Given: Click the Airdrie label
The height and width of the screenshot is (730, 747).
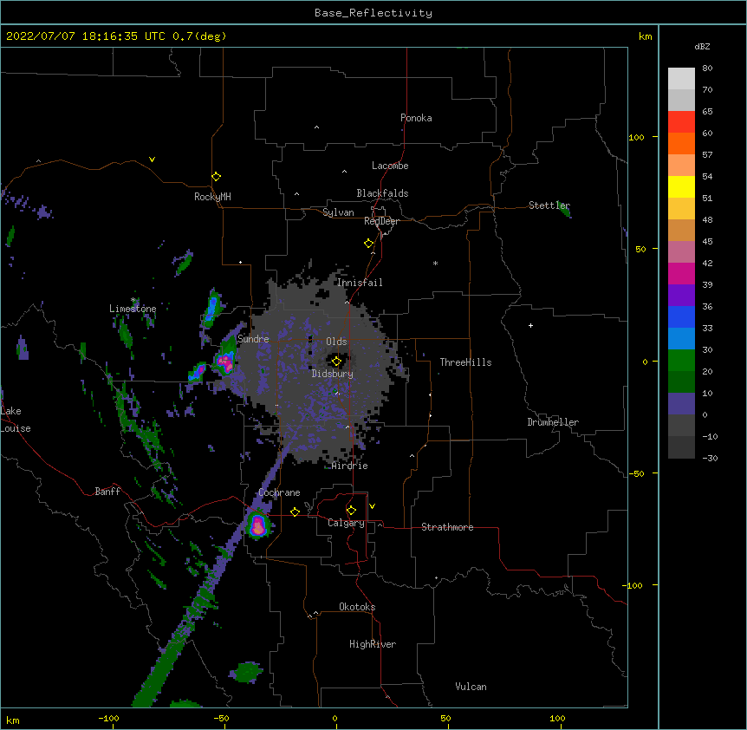Looking at the screenshot, I should [350, 466].
